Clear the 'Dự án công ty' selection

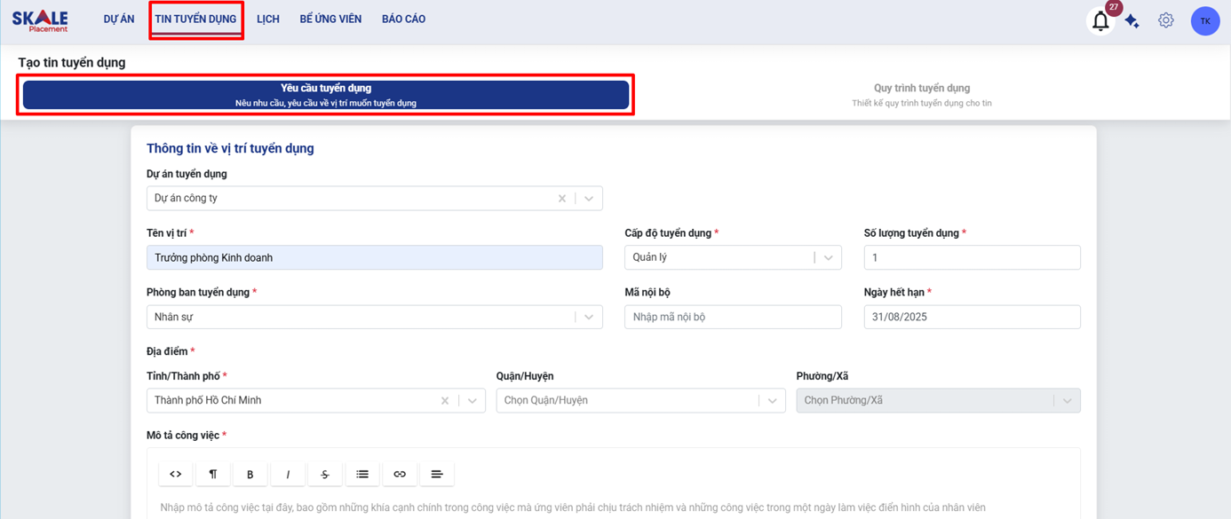pos(561,199)
